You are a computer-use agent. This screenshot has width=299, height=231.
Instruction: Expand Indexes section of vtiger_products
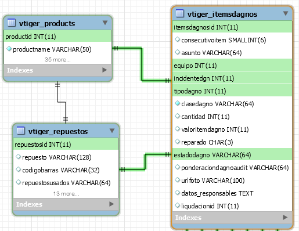[105, 70]
